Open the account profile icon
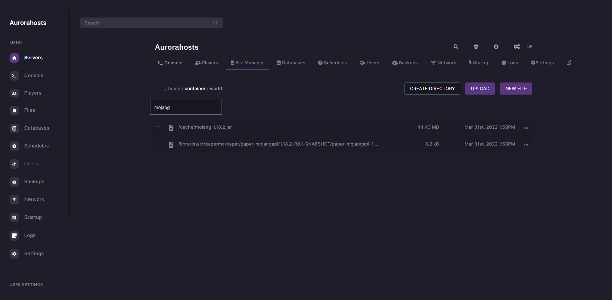Viewport: 612px width, 300px height. coord(496,46)
